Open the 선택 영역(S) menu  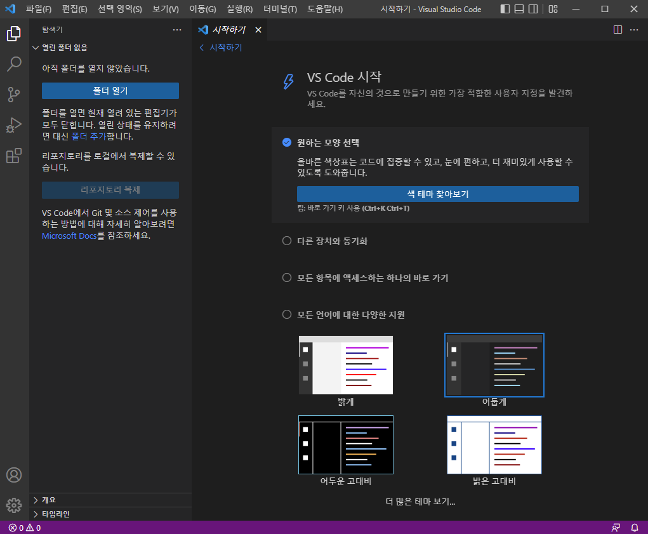tap(120, 9)
